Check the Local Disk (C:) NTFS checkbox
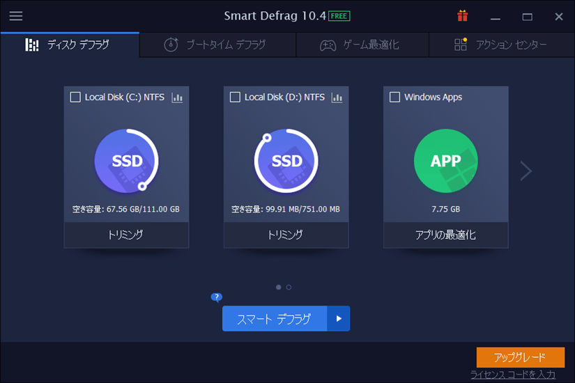575x383 pixels. click(75, 97)
